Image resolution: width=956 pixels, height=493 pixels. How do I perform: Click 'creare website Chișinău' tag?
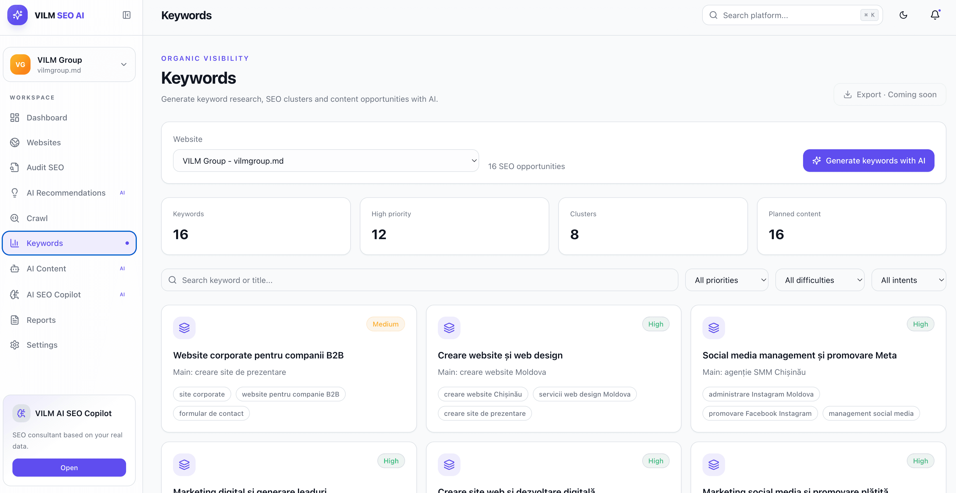[x=483, y=394]
